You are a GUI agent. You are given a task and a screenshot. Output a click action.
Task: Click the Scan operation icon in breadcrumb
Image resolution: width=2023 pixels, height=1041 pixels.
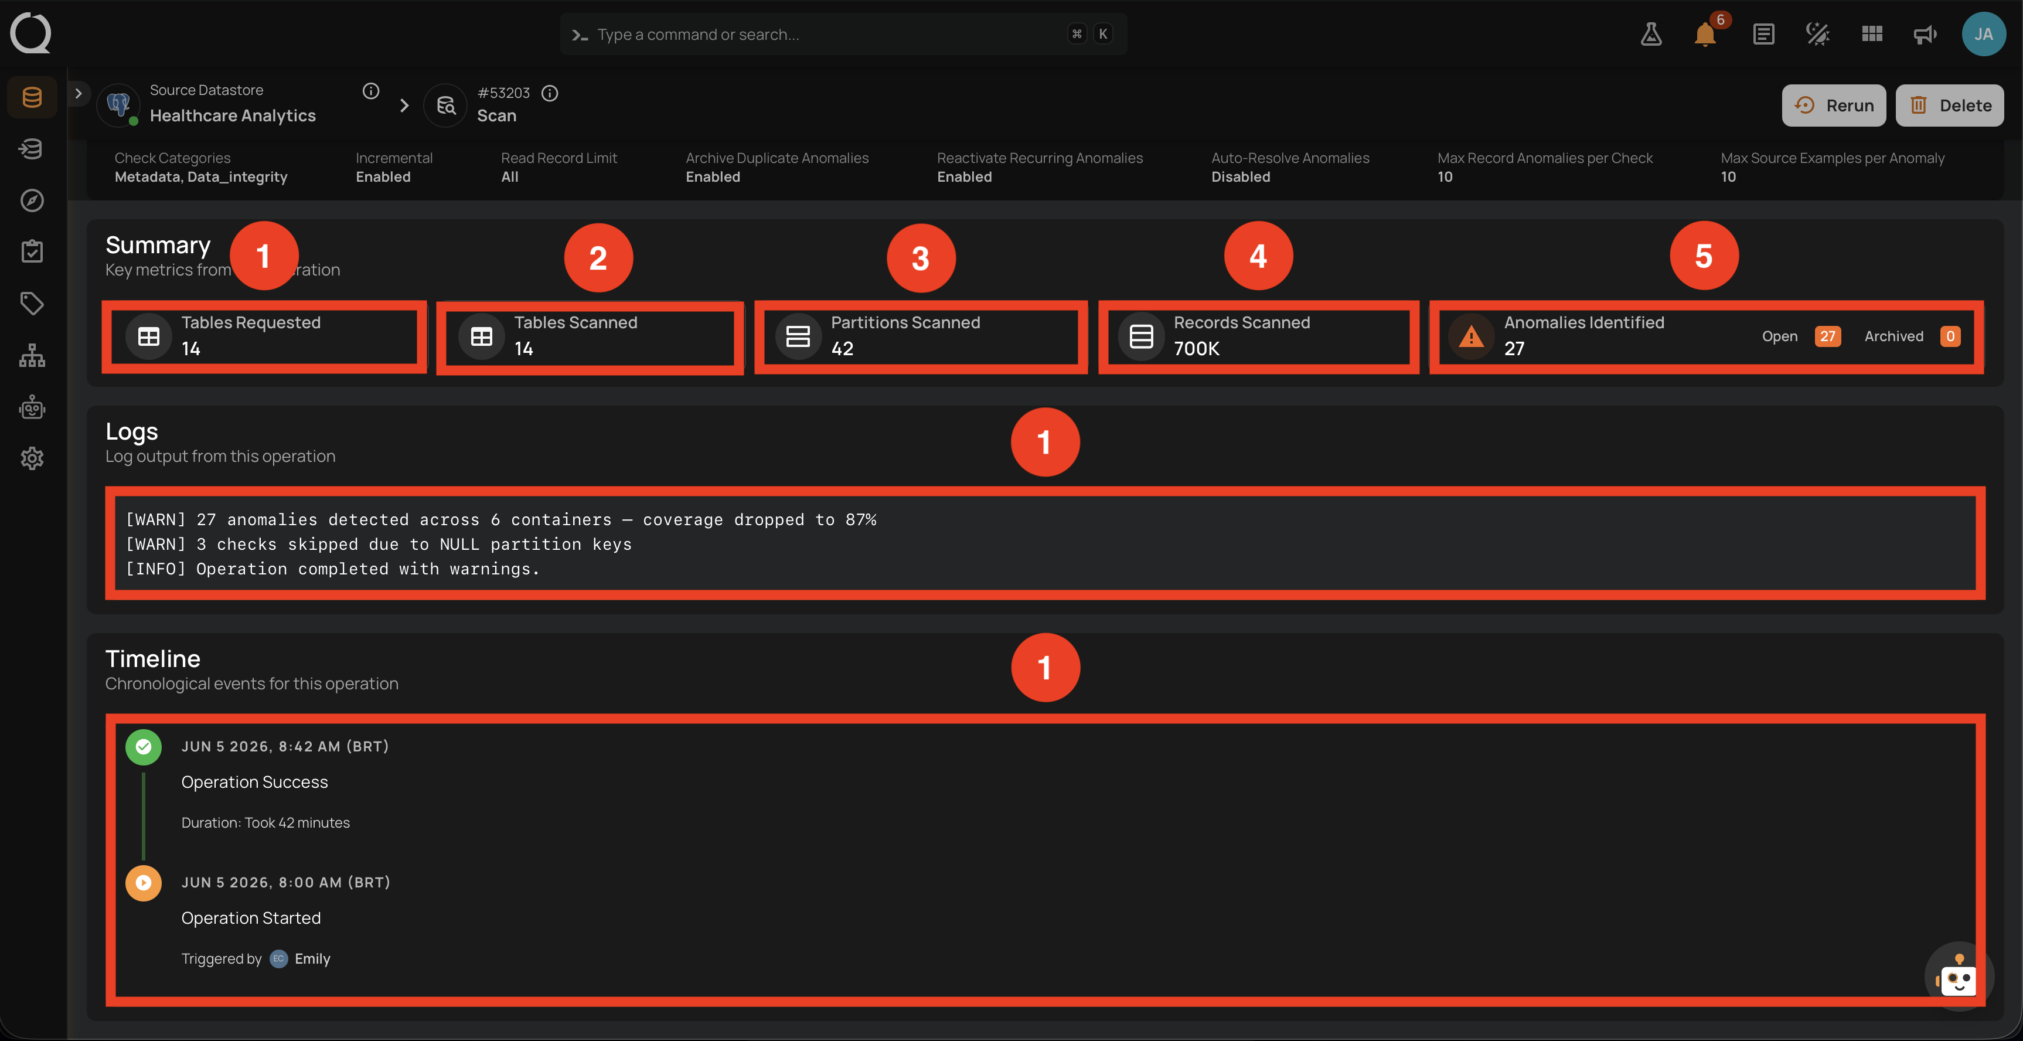[x=446, y=106]
